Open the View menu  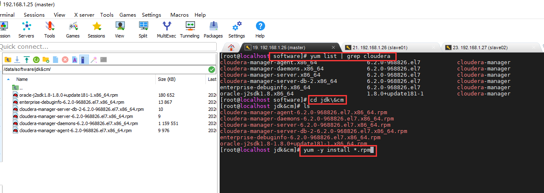click(x=60, y=15)
